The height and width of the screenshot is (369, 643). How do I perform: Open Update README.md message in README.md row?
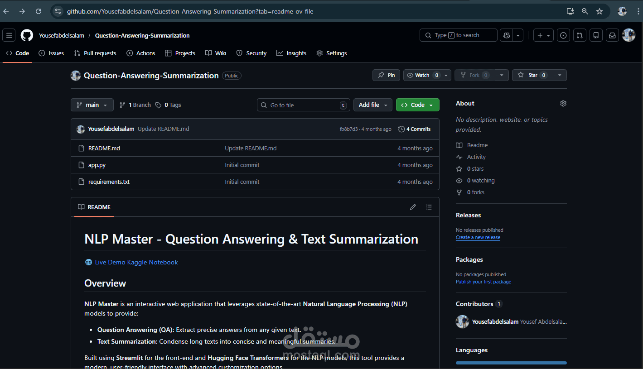pos(251,148)
